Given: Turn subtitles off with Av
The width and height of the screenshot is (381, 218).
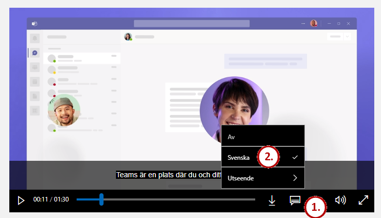Looking at the screenshot, I should (262, 136).
